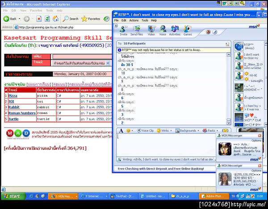Click the MAD lab logo
Image resolution: width=268 pixels, height=209 pixels.
point(18,134)
